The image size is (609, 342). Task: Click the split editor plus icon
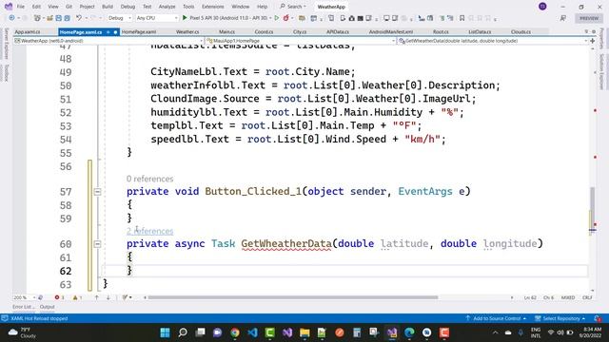(x=592, y=41)
